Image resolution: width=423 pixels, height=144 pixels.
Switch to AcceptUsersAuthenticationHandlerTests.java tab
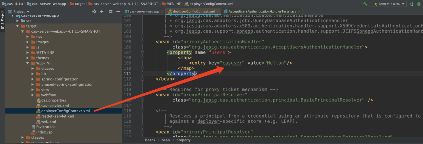point(262,12)
